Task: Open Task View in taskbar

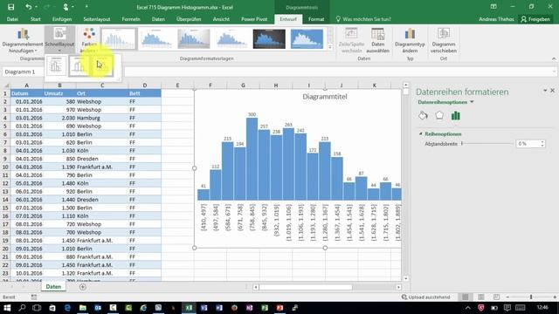Action: 37,308
